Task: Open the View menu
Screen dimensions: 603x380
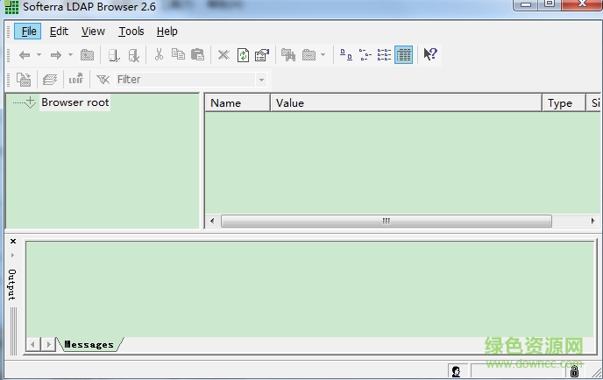Action: tap(93, 32)
